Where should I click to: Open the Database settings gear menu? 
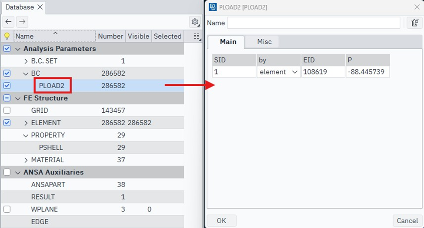tap(195, 22)
